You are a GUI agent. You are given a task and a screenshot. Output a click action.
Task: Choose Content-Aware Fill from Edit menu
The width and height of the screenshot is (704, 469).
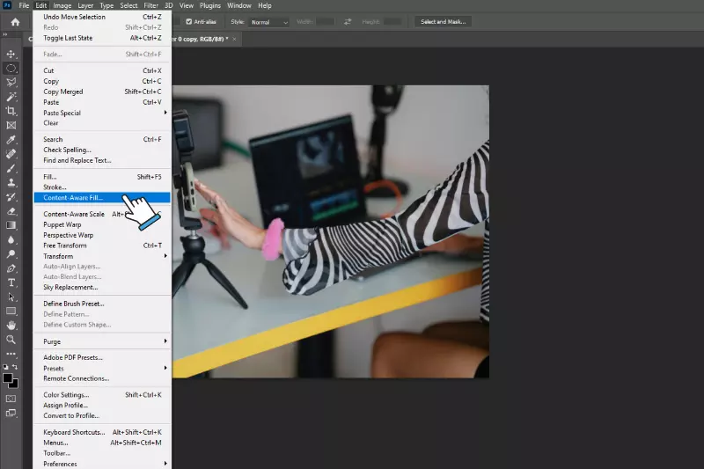click(x=102, y=197)
